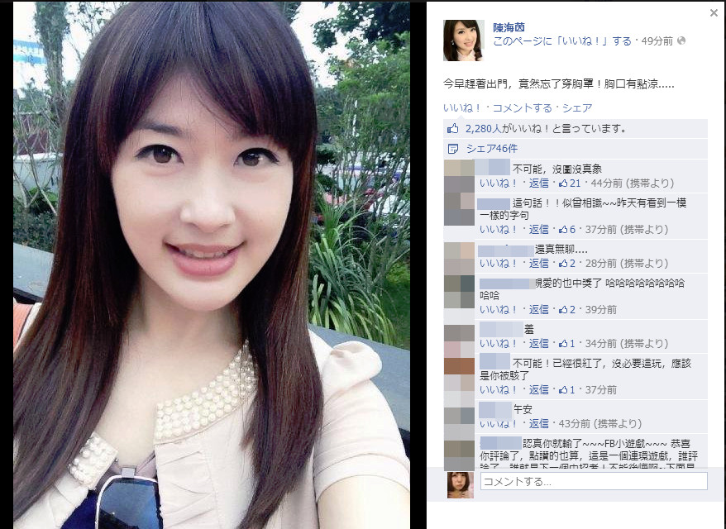Click コメントする link under the caption
Image resolution: width=726 pixels, height=529 pixels.
click(522, 108)
